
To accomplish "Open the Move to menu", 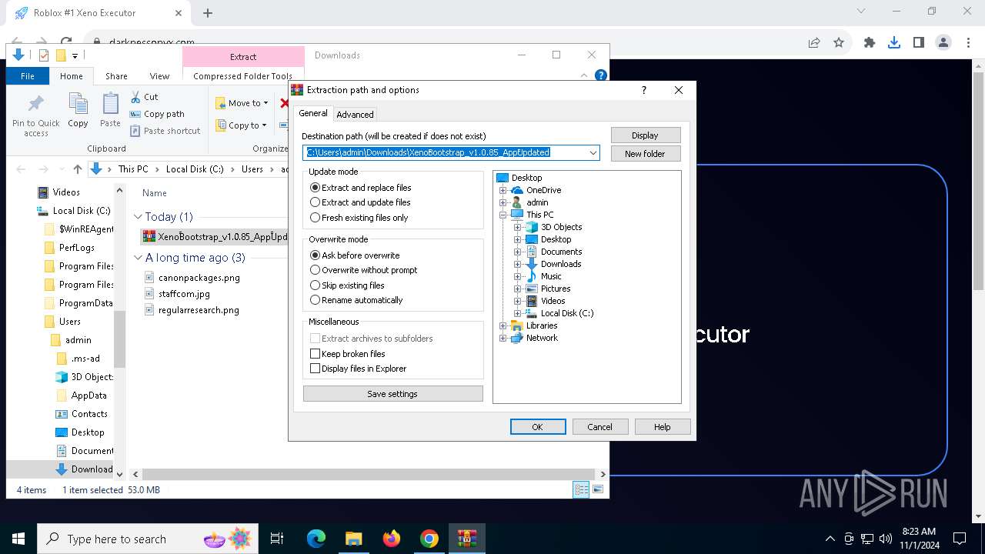I will (241, 103).
